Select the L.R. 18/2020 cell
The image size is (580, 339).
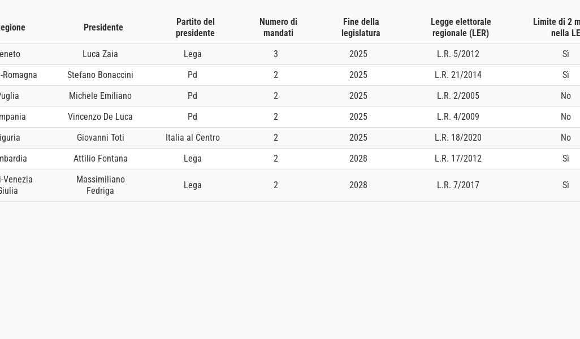(x=458, y=138)
